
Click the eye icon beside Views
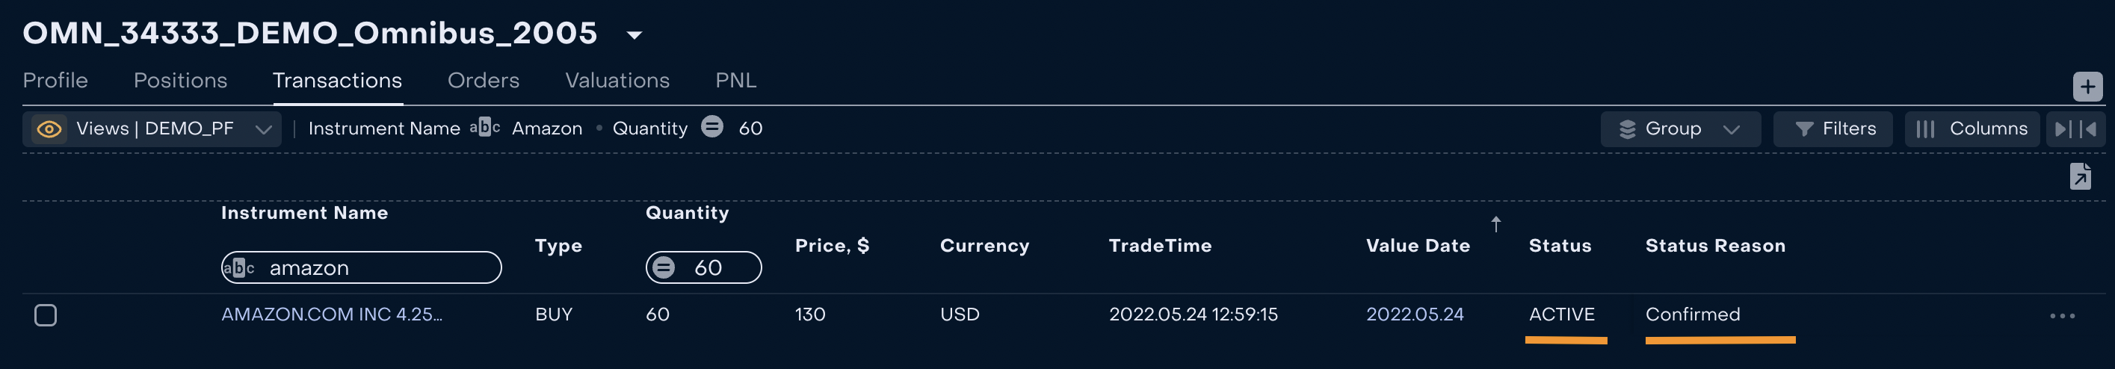pyautogui.click(x=49, y=129)
